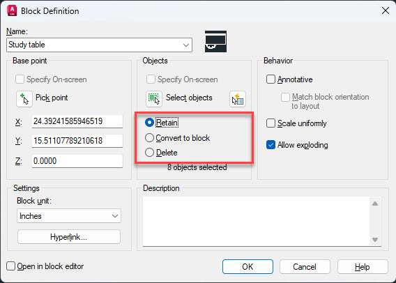Confirm with the OK button
The image size is (396, 283).
point(247,266)
